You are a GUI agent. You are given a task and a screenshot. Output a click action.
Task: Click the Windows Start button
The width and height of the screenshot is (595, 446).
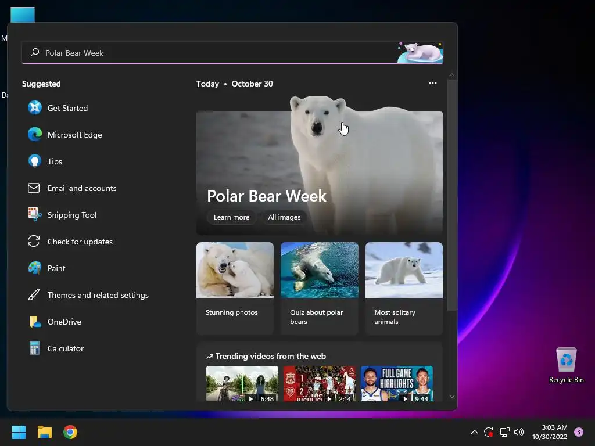(19, 432)
